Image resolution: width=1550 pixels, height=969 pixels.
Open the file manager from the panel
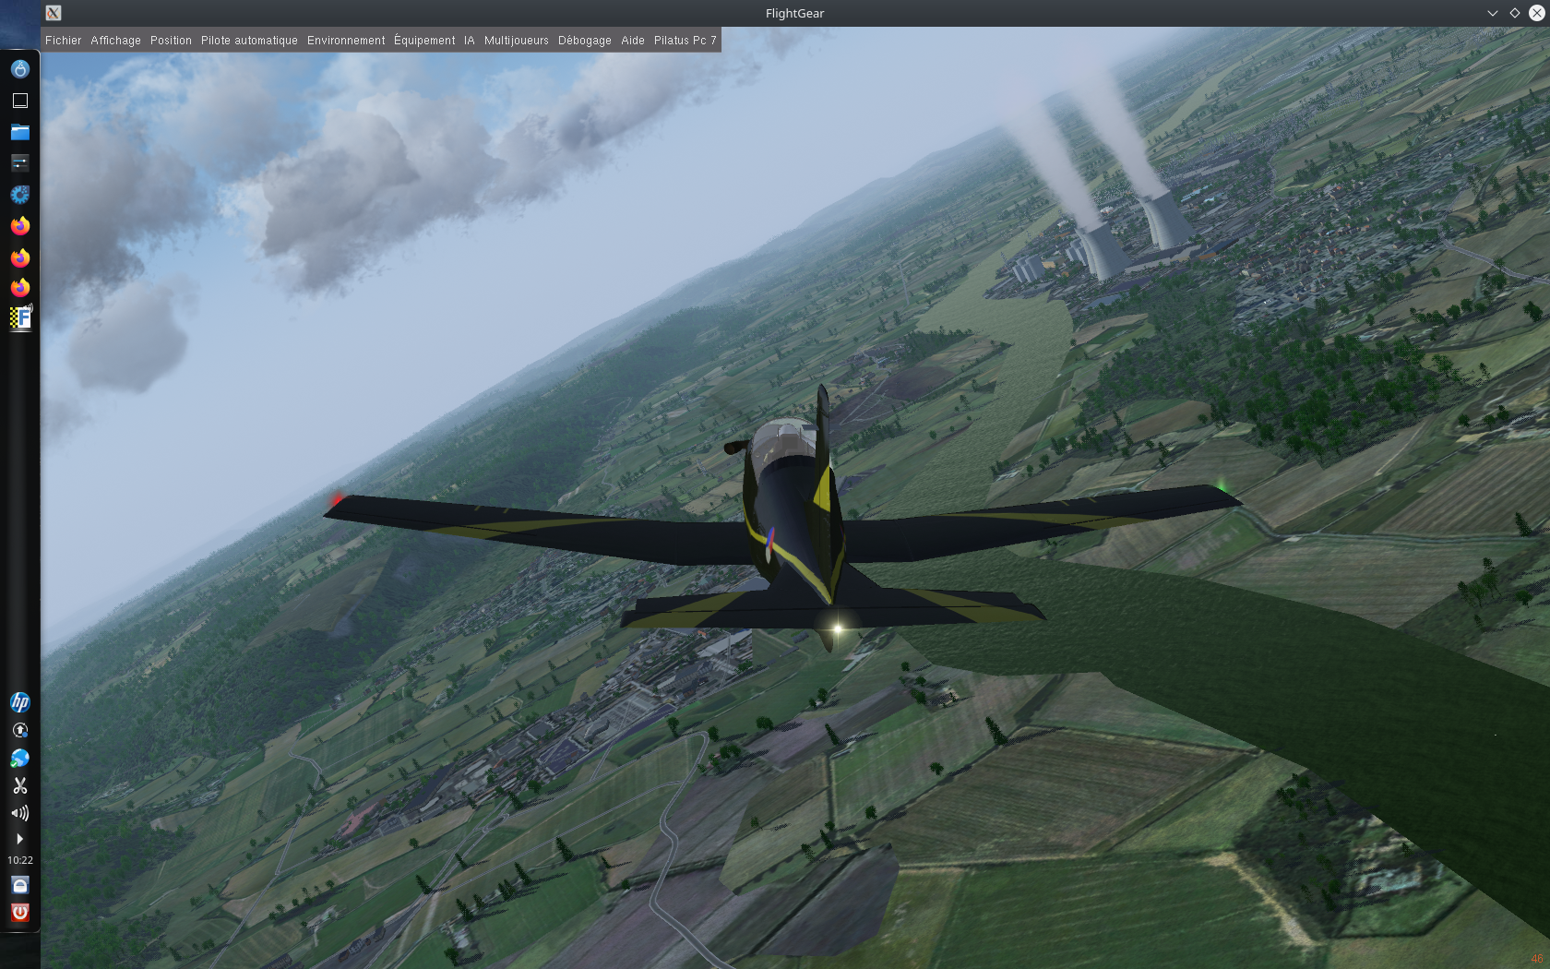(20, 132)
